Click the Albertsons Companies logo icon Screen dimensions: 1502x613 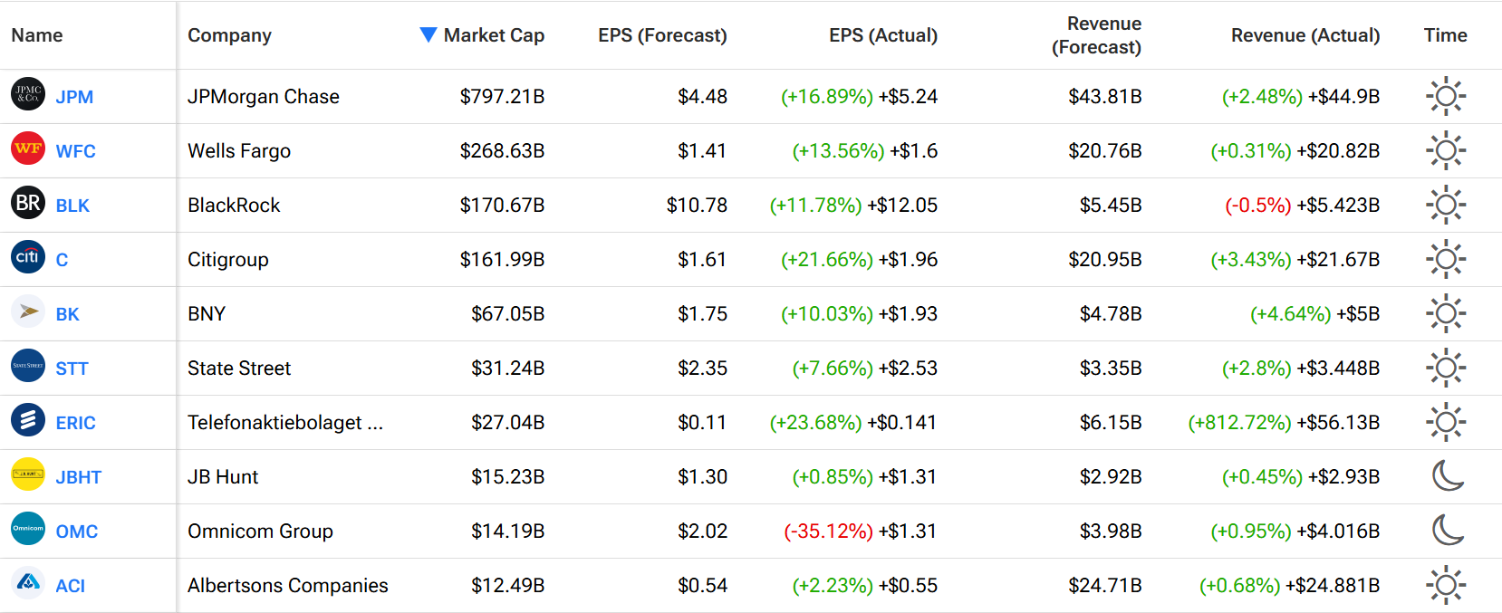click(x=28, y=583)
